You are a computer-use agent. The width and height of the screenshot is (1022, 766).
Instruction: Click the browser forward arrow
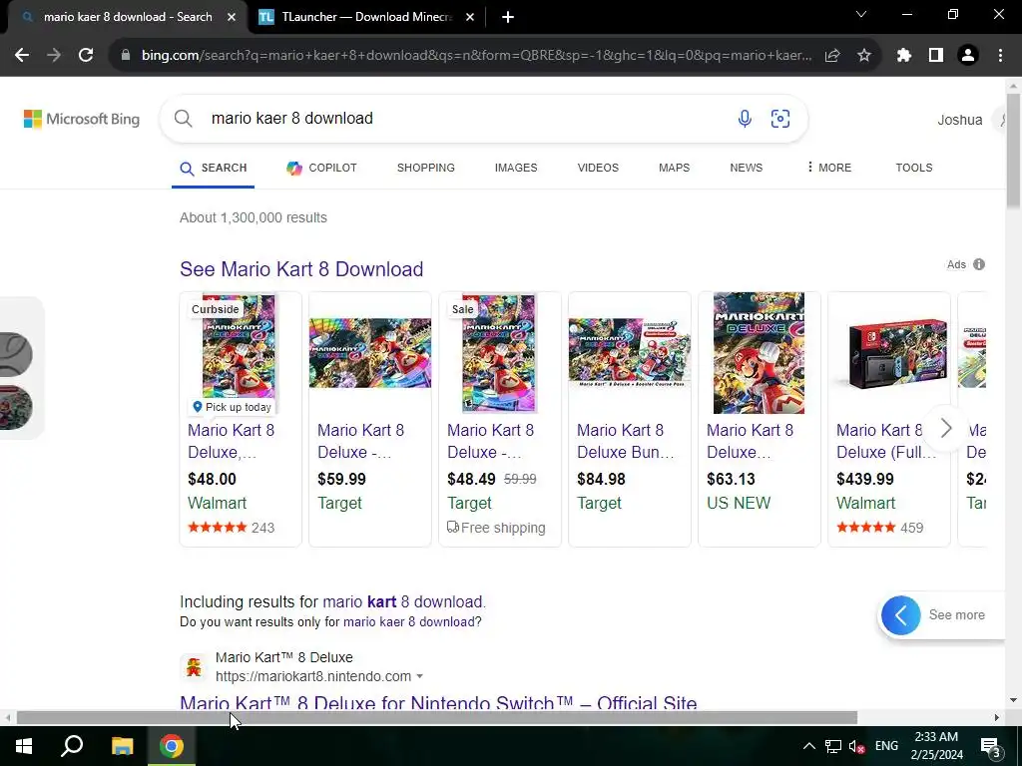pos(54,56)
